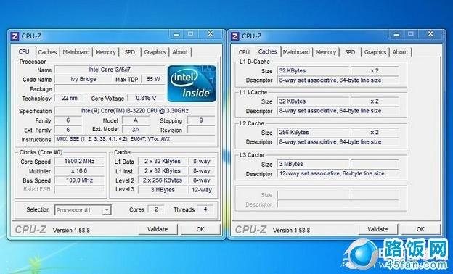The image size is (453, 274).
Task: Switch to Memory tab in left CPU-Z window
Action: coord(105,52)
